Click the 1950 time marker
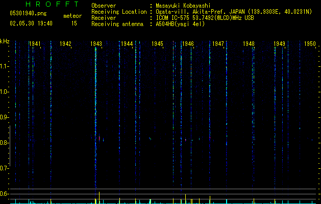Viewport: 321px width, 204px height. click(x=310, y=44)
